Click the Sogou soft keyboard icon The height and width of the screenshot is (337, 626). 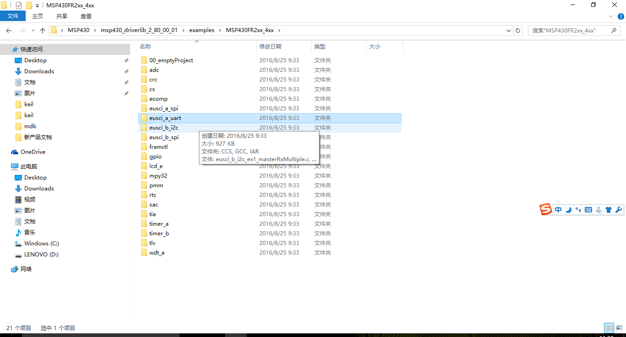coord(588,210)
